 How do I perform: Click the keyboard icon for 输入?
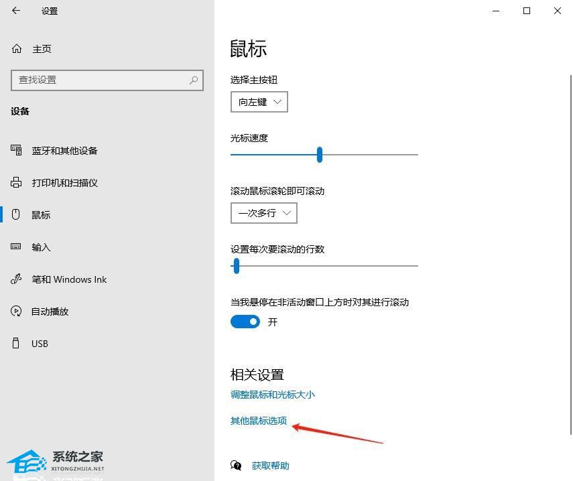point(15,247)
